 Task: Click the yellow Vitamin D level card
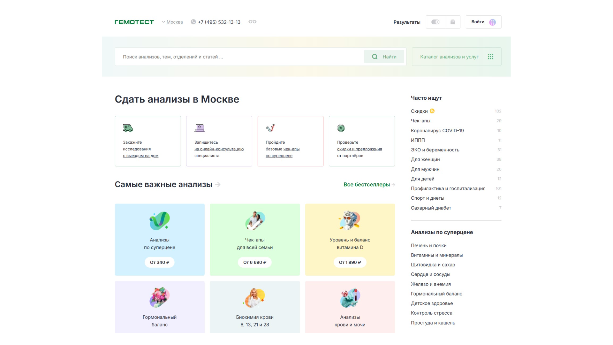(350, 240)
